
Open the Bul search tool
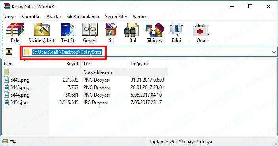[x=131, y=30]
